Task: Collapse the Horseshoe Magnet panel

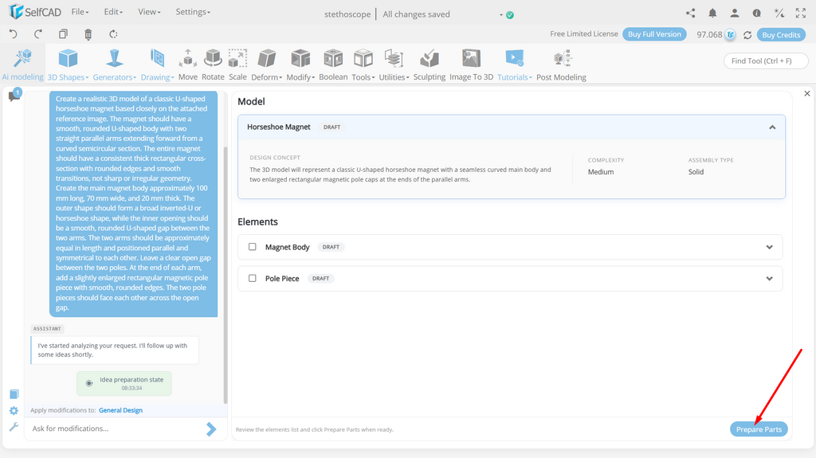Action: (x=772, y=127)
